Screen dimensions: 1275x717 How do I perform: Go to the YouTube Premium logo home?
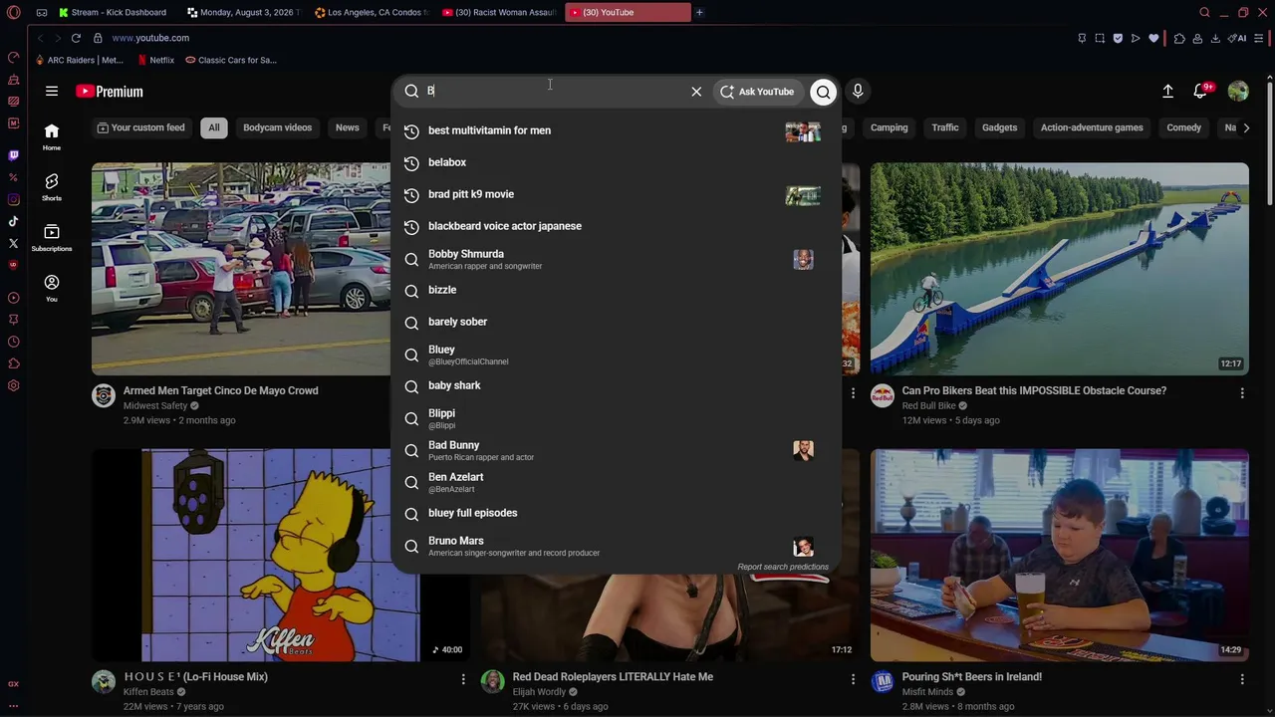coord(110,91)
